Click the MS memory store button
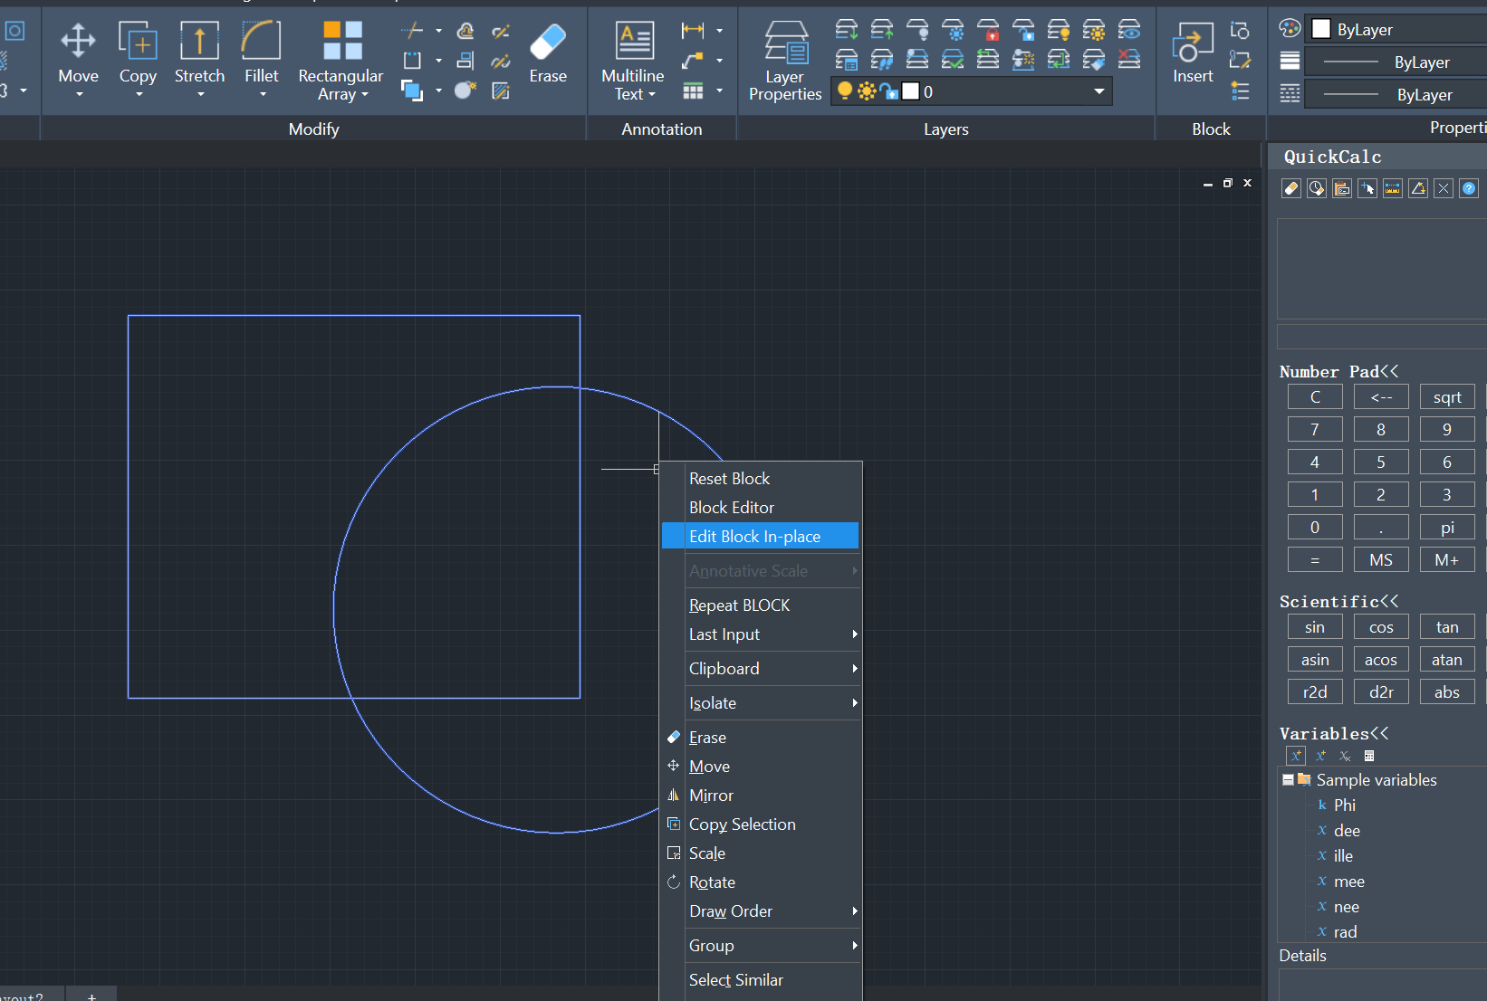The width and height of the screenshot is (1487, 1001). tap(1381, 559)
